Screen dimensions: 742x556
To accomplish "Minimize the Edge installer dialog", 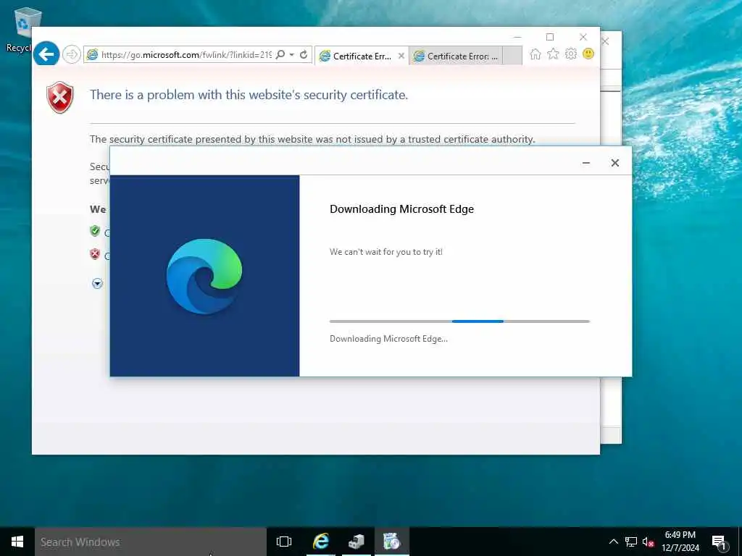I will [585, 163].
